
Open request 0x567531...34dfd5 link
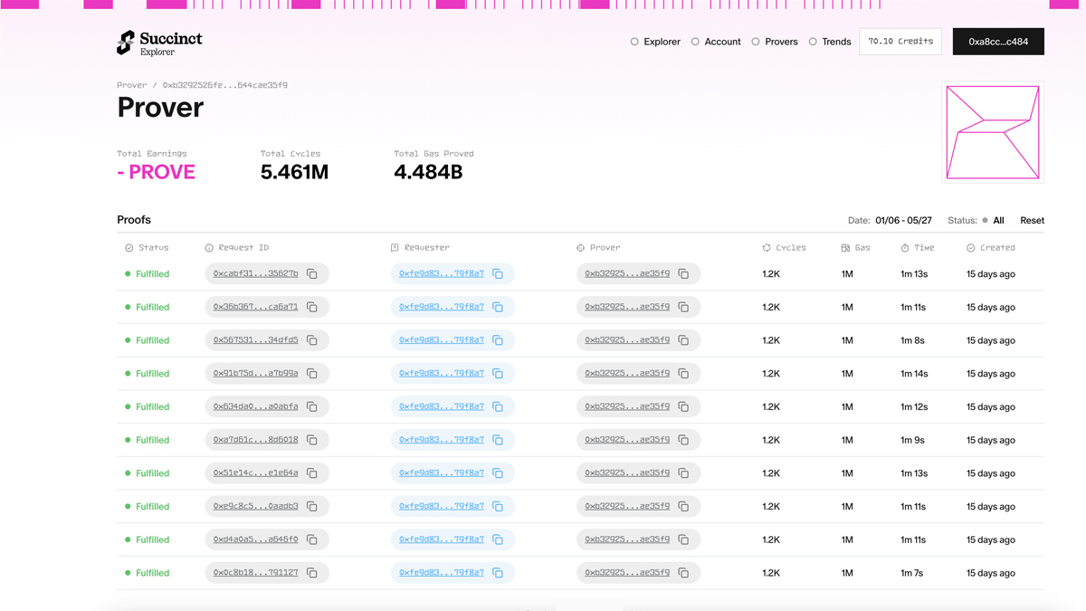[255, 340]
